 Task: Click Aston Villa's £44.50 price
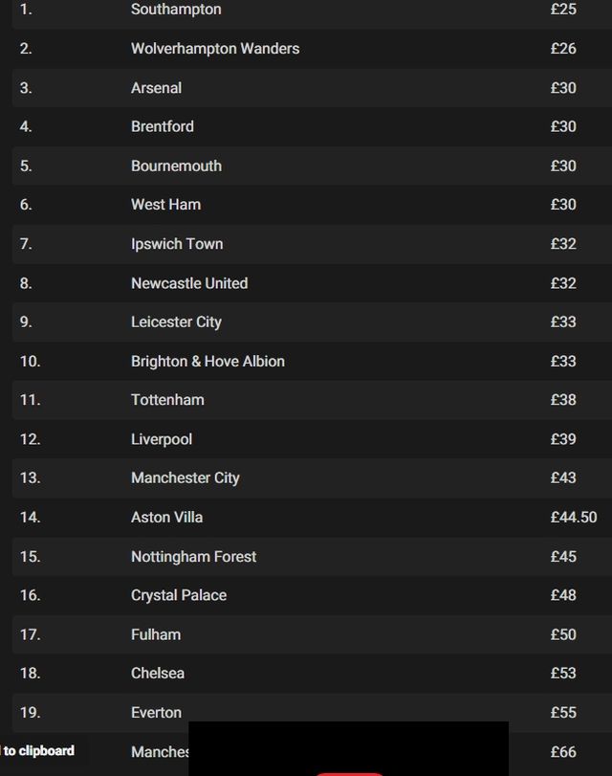pos(573,518)
